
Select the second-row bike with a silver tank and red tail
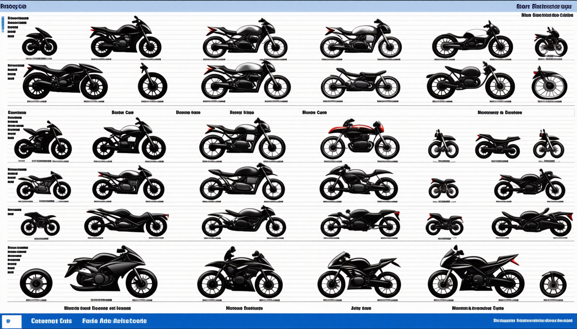246,80
